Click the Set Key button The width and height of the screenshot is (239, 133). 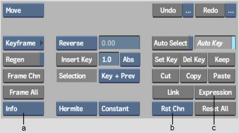coord(166,59)
